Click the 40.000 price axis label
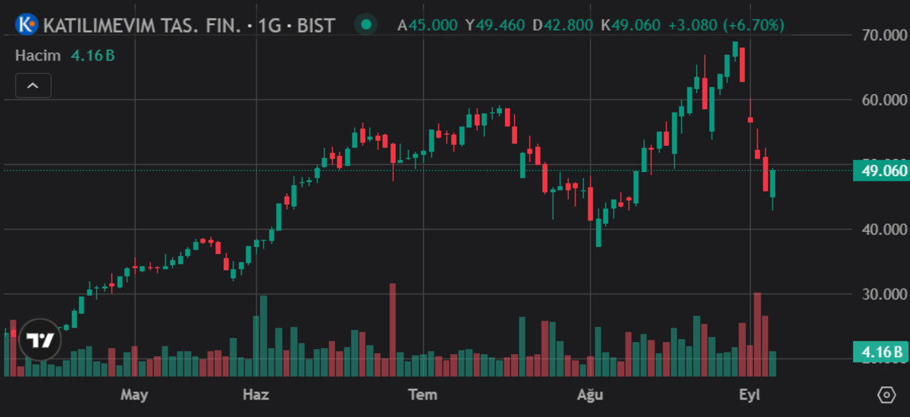Viewport: 910px width, 417px height. pyautogui.click(x=884, y=230)
